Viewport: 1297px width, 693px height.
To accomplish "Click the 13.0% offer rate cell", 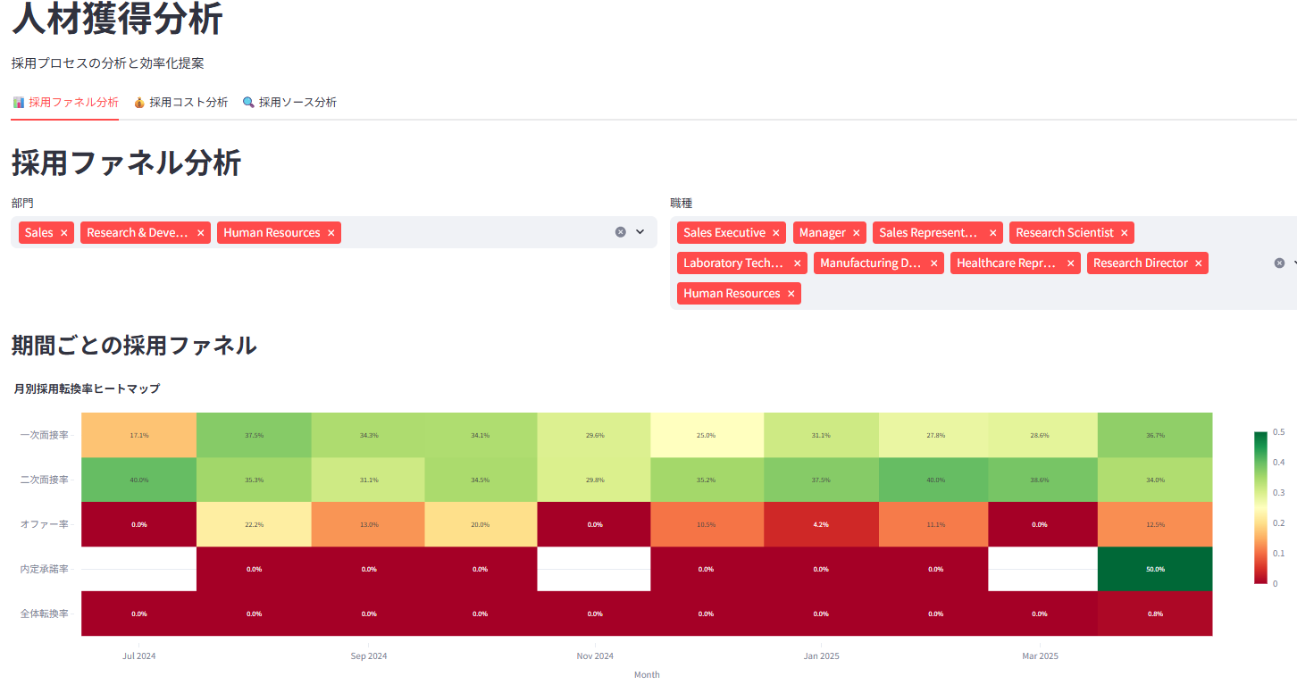I will pos(369,524).
